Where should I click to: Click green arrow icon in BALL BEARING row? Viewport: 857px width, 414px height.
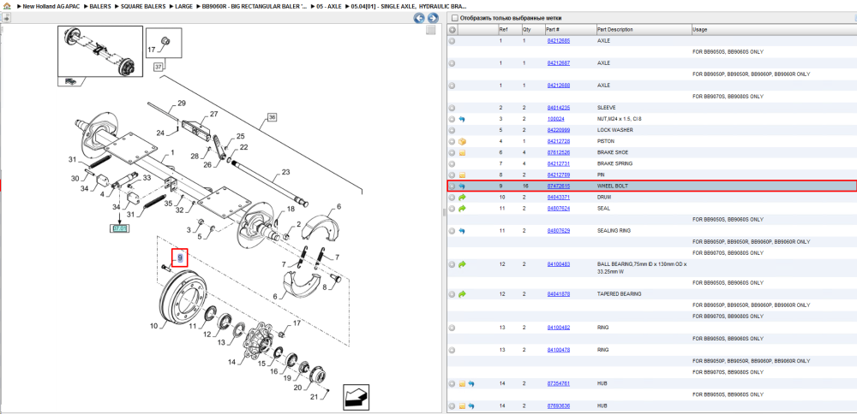[x=462, y=264]
